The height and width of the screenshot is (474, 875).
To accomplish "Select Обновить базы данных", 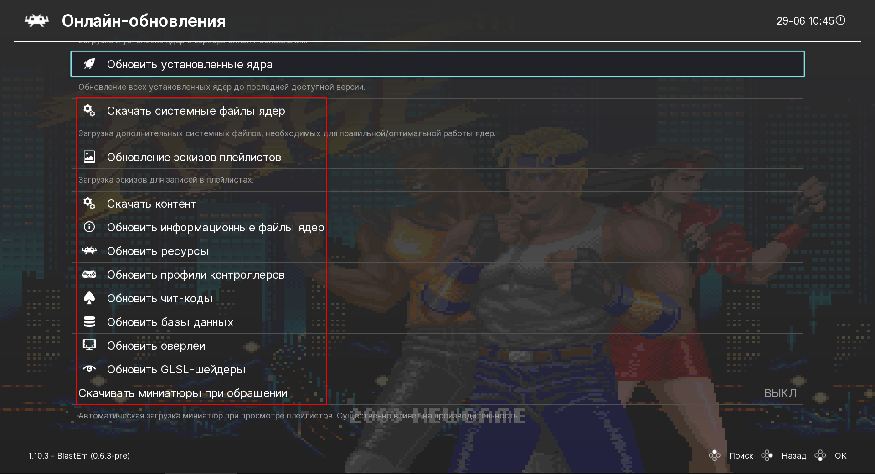I will tap(437, 322).
